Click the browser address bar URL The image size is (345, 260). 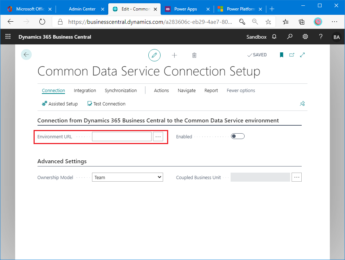click(150, 22)
